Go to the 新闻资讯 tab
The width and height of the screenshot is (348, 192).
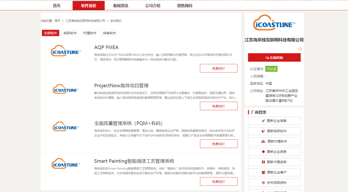pyautogui.click(x=121, y=5)
